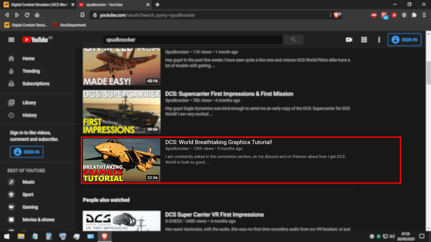This screenshot has width=431, height=242.
Task: Open DCS: Supercarrier First Impressions title link
Action: [x=229, y=94]
